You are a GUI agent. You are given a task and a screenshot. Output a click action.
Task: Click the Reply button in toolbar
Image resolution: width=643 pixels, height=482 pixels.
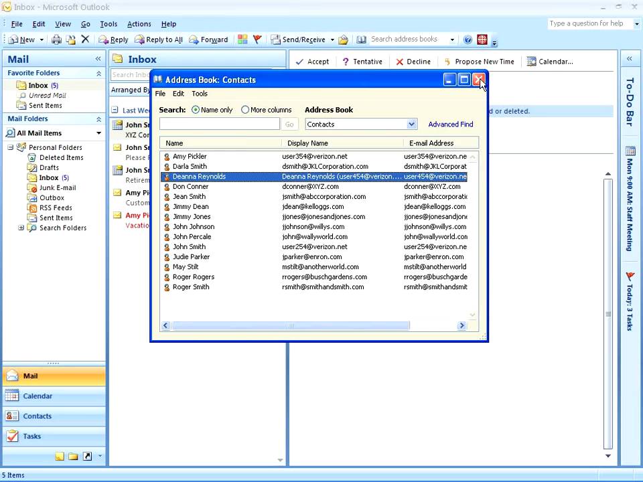coord(114,39)
